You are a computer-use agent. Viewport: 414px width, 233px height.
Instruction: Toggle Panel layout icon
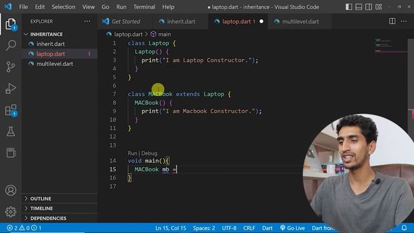pos(358,7)
